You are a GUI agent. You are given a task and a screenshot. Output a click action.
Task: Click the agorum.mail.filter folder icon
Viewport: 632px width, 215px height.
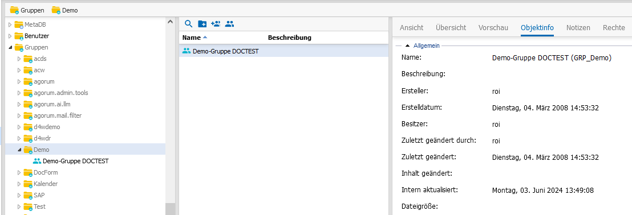28,115
